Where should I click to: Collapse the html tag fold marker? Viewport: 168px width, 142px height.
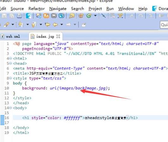10,58
